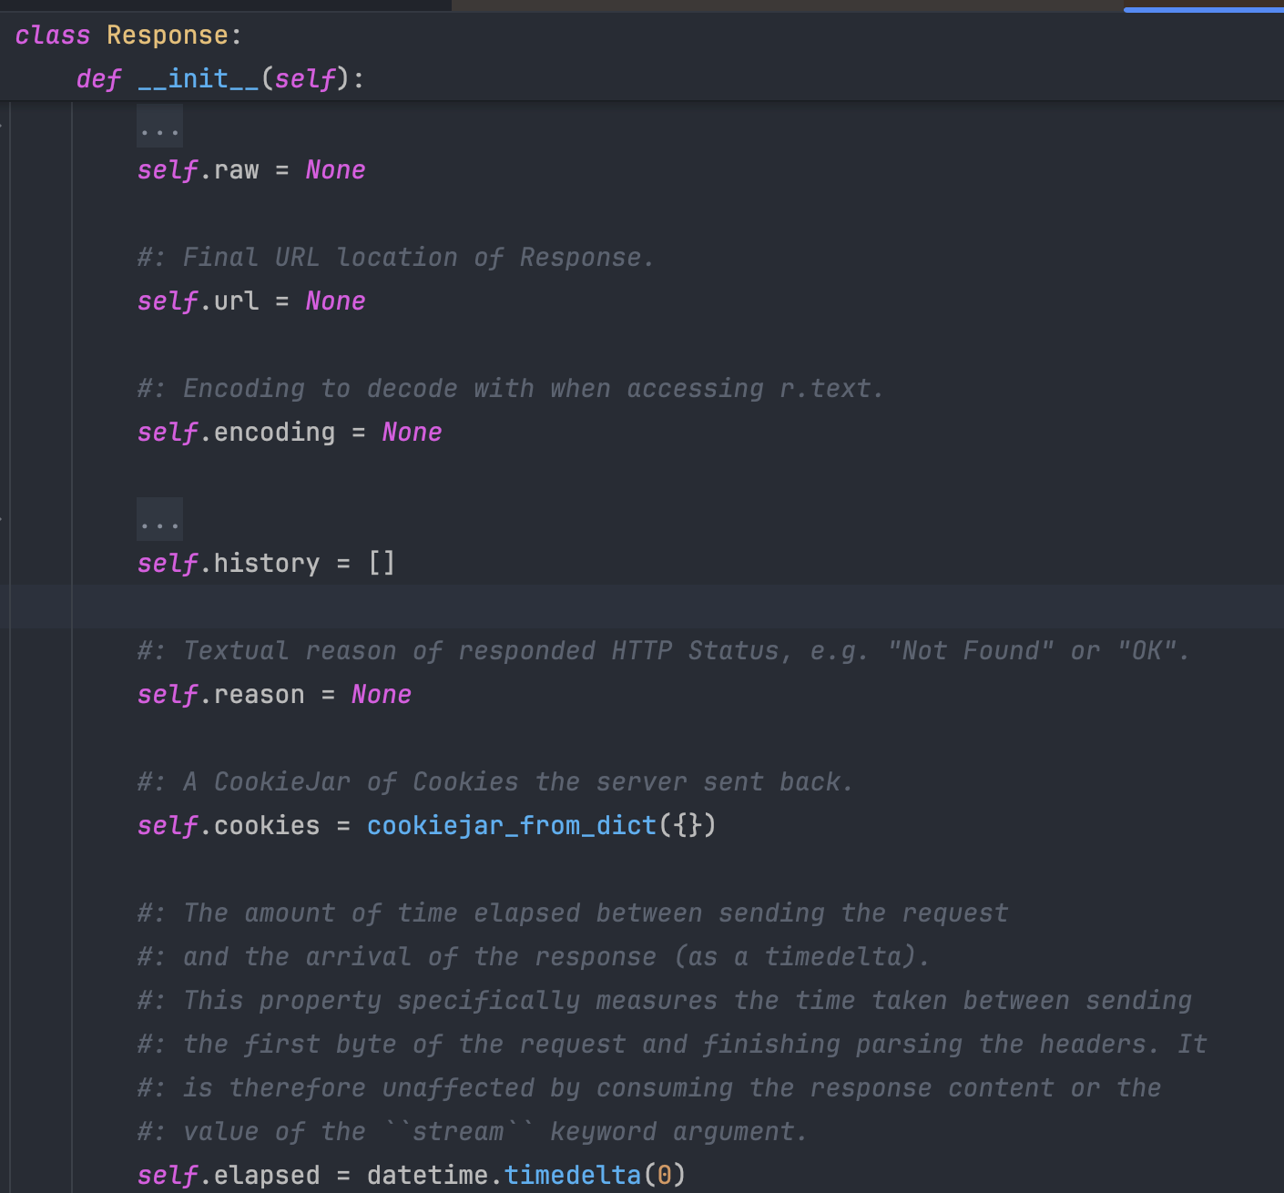The width and height of the screenshot is (1284, 1193).
Task: Click the timedelta call on the elapsed line
Action: coord(572,1176)
